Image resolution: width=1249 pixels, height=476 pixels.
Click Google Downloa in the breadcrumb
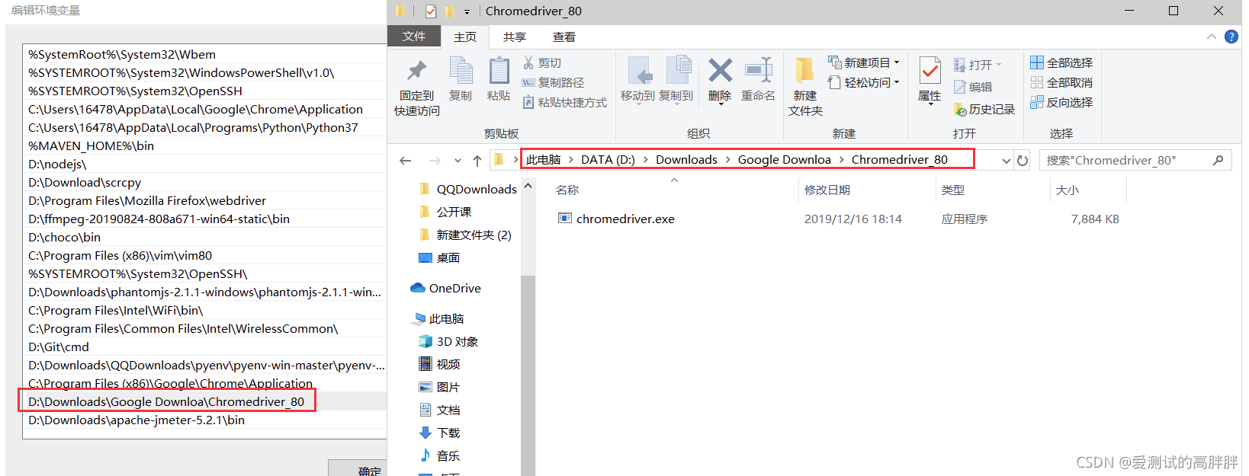pyautogui.click(x=784, y=160)
